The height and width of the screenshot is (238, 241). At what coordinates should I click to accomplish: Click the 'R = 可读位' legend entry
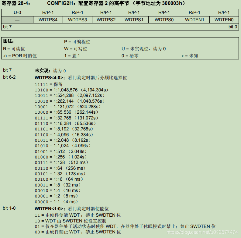(x=14, y=49)
